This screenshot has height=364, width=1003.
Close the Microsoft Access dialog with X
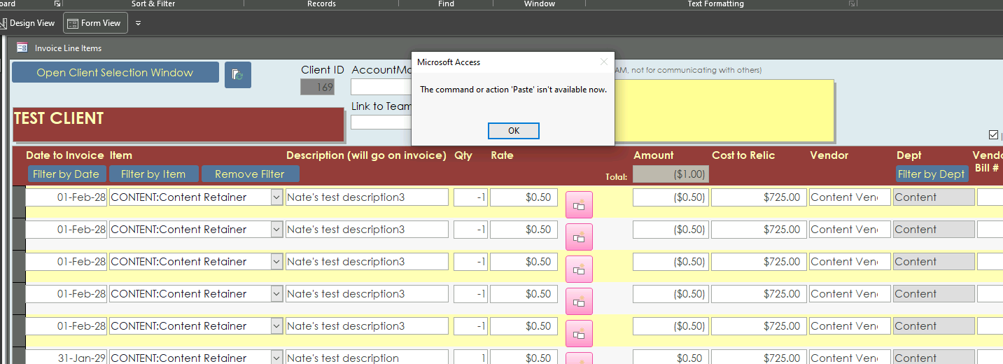(603, 62)
